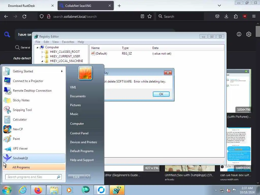260x195 pixels.
Task: Click the user account flower picture
Action: pos(85,73)
